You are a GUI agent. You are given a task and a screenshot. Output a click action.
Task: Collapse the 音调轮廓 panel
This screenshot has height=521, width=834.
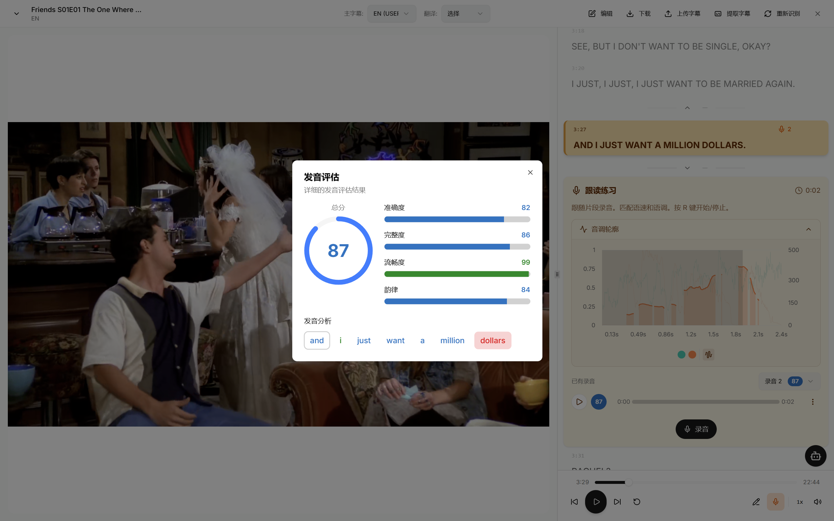point(808,229)
